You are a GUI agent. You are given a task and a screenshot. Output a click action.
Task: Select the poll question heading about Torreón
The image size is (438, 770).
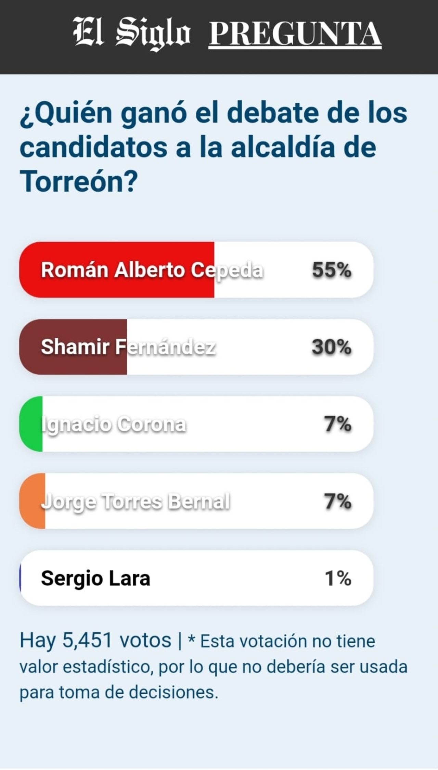[x=214, y=147]
